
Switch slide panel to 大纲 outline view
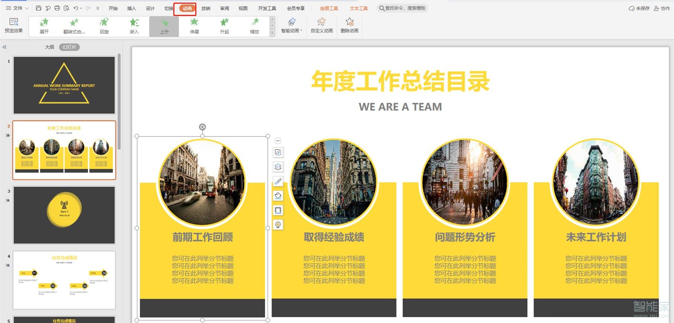pyautogui.click(x=50, y=47)
